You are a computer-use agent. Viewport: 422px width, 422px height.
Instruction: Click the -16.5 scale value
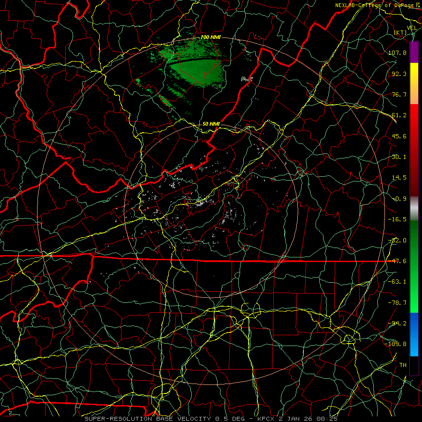tap(397, 219)
